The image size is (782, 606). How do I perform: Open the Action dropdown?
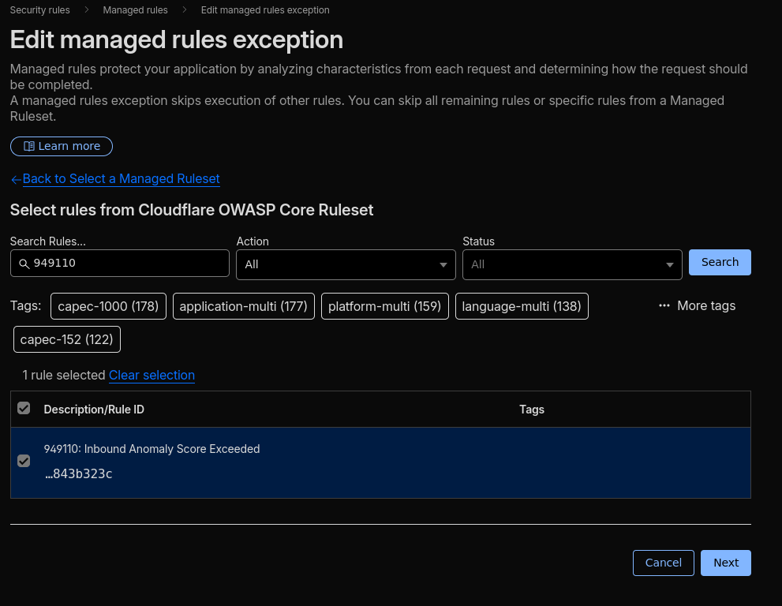tap(346, 264)
